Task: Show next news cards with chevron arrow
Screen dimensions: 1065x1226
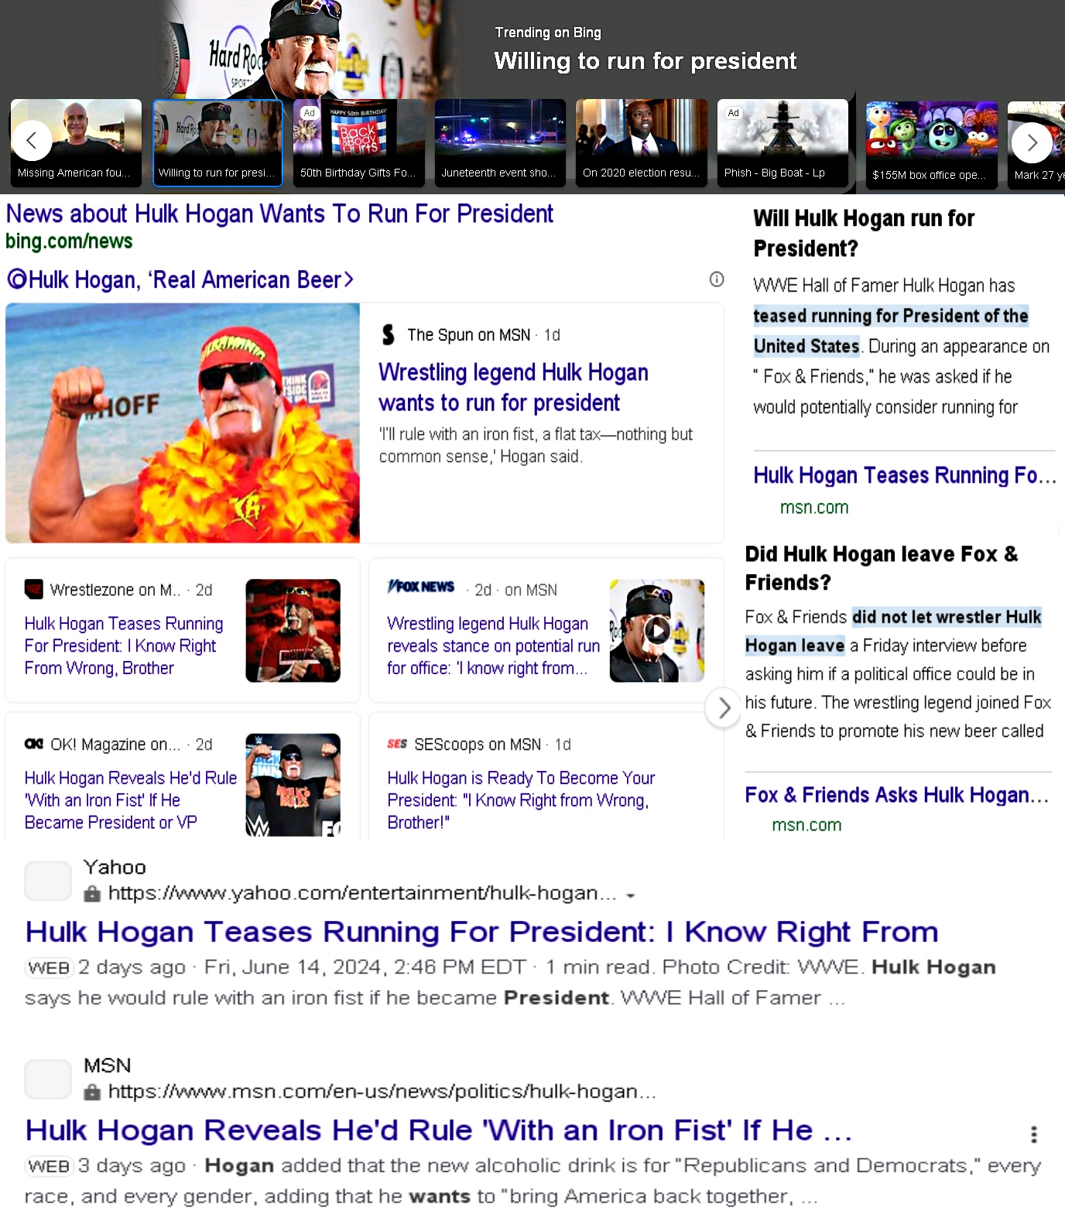Action: [724, 707]
